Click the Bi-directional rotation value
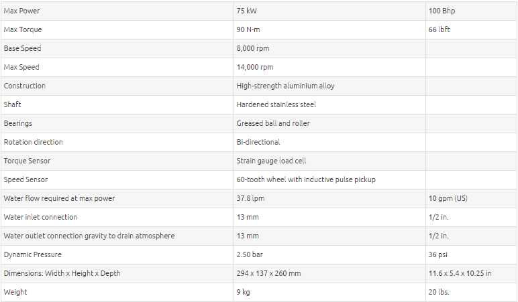The width and height of the screenshot is (518, 302). coord(258,142)
